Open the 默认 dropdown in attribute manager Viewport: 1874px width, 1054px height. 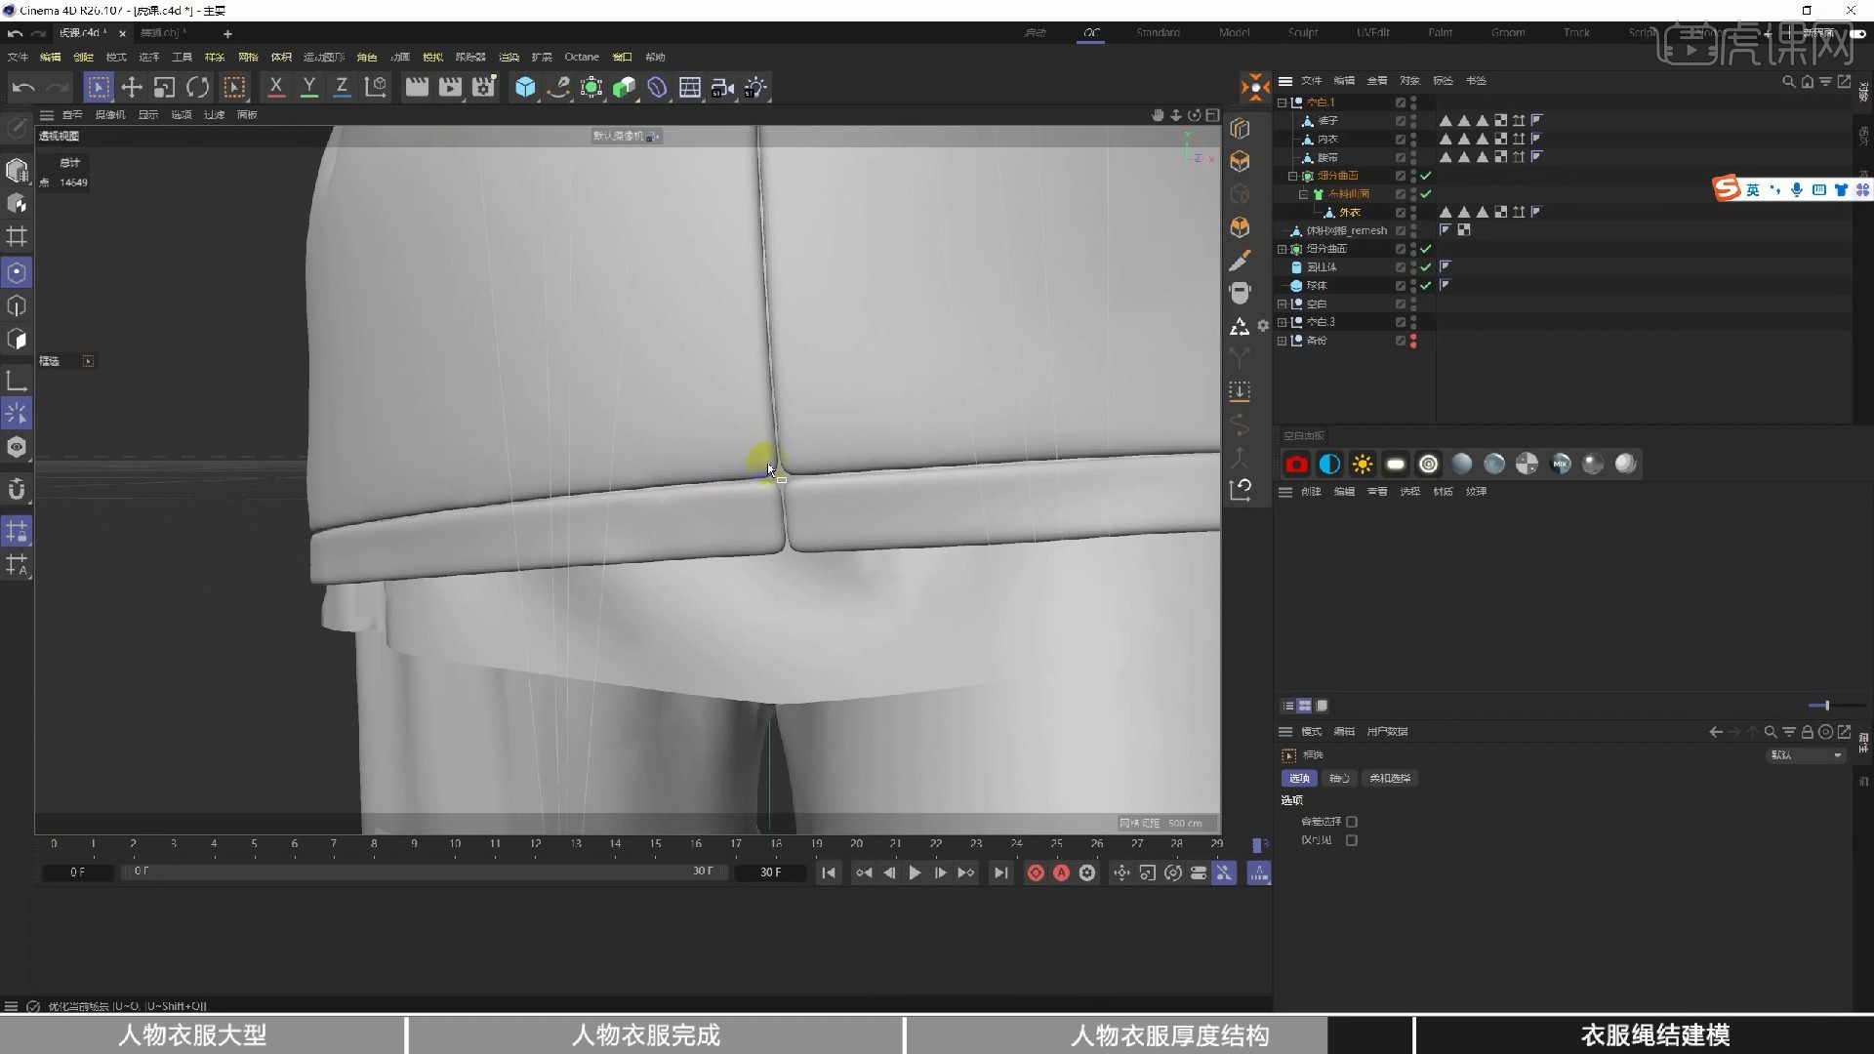[x=1806, y=755]
